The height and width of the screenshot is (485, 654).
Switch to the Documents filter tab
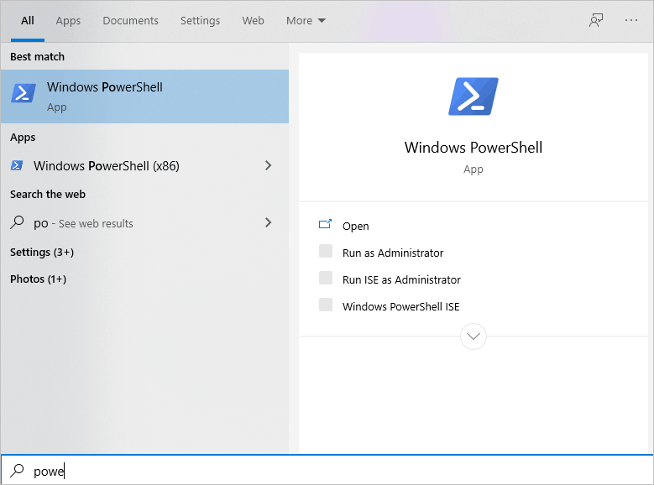(x=131, y=20)
